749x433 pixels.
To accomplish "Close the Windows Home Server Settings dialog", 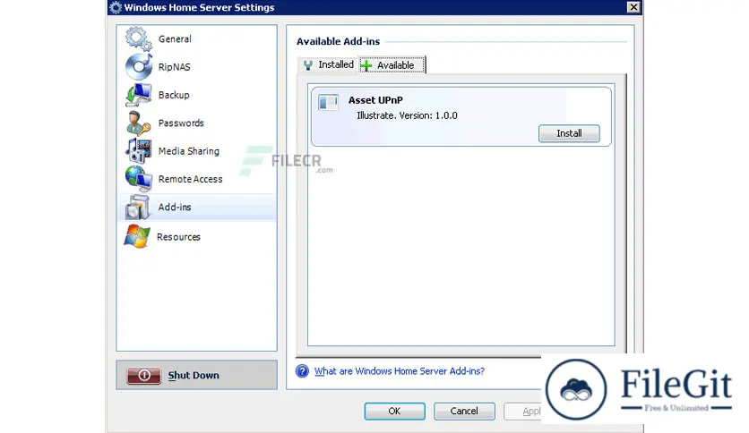I will [633, 7].
